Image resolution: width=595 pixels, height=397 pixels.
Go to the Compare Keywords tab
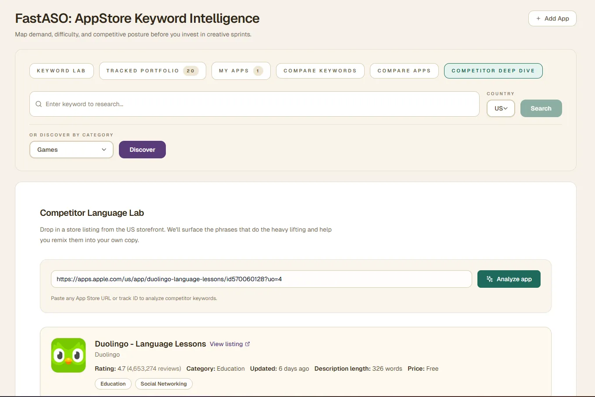click(x=320, y=71)
